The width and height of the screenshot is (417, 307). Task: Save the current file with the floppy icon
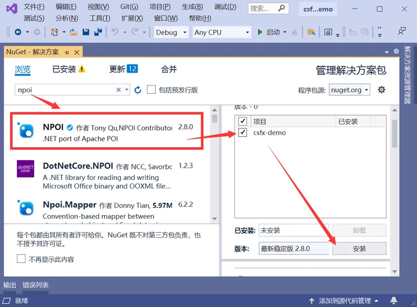tap(86, 32)
